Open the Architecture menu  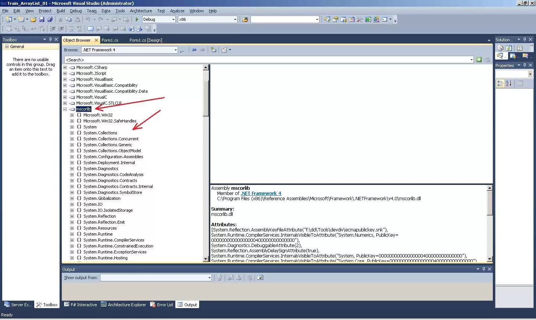141,11
